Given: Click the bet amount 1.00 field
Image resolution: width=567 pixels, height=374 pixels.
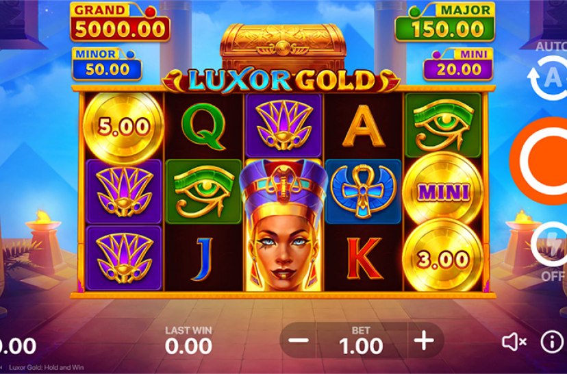Looking at the screenshot, I should (x=362, y=341).
